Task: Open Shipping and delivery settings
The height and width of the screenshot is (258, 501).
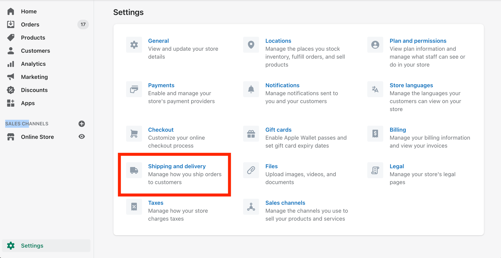Action: (177, 166)
